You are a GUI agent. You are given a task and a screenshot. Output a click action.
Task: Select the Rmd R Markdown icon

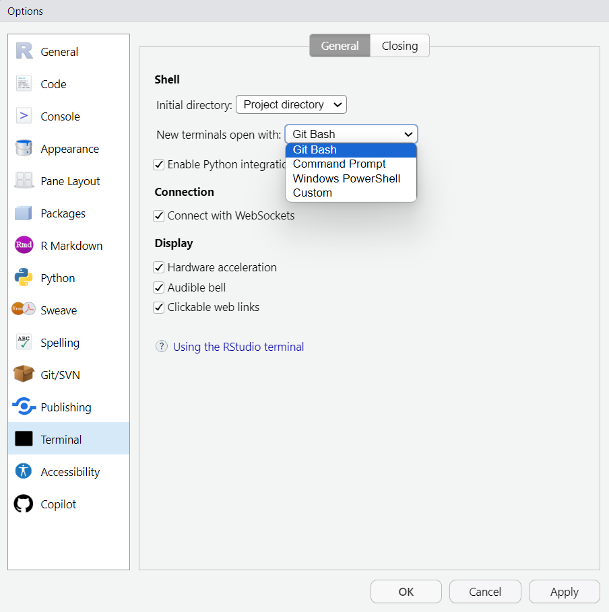pyautogui.click(x=24, y=245)
